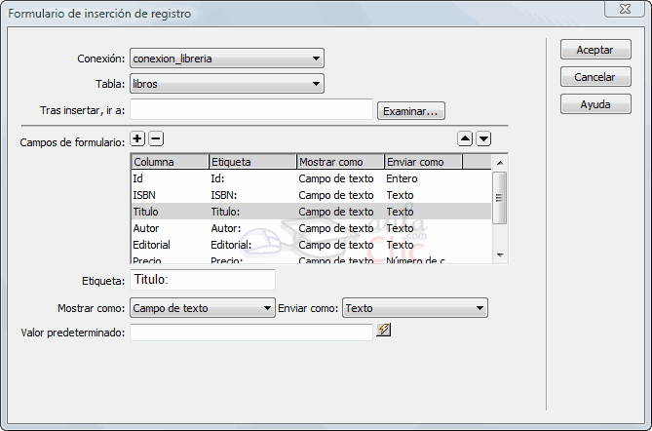This screenshot has height=431, width=652.
Task: Click the Enviar como column header
Action: [x=423, y=162]
